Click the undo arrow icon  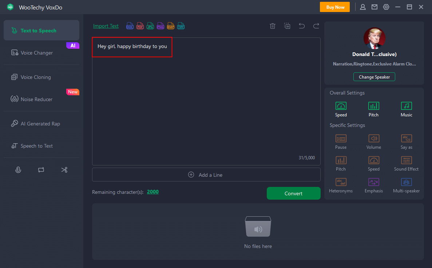[302, 26]
